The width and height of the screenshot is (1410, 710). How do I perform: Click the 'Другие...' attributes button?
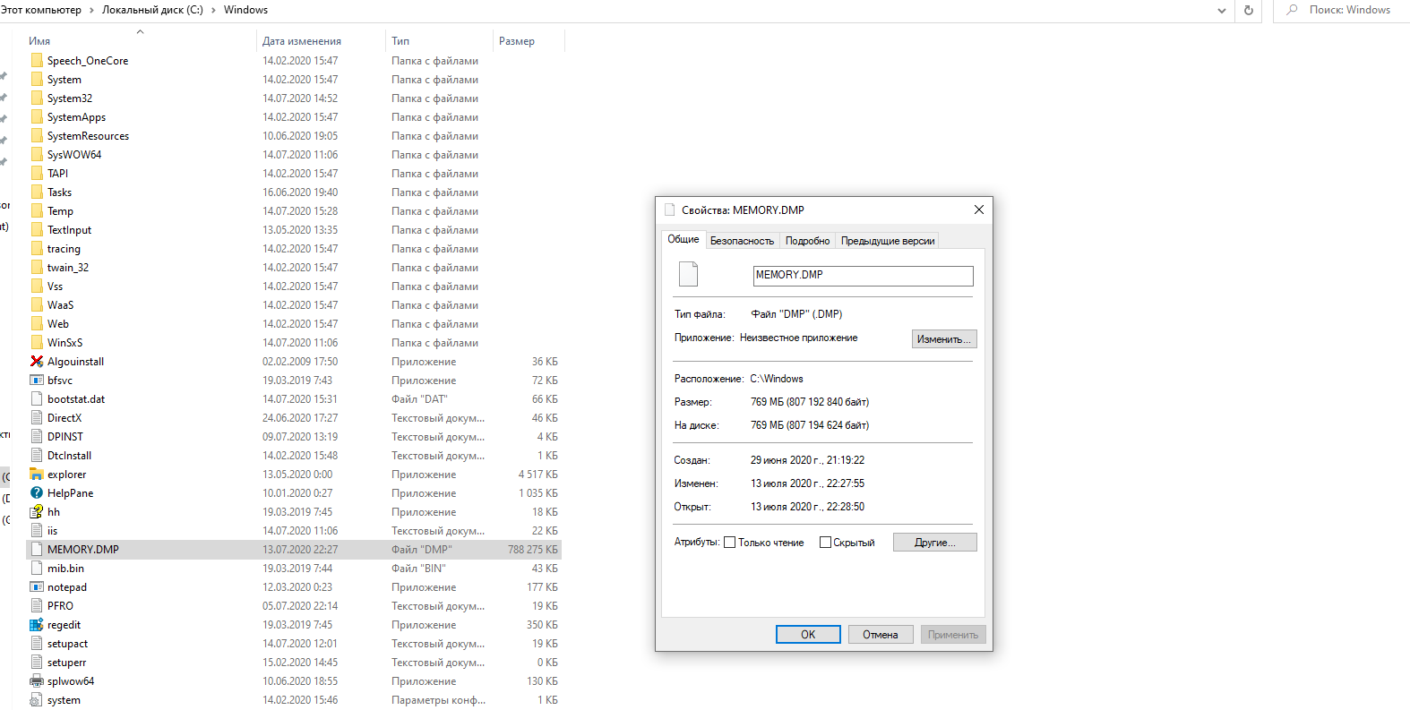[x=934, y=543]
